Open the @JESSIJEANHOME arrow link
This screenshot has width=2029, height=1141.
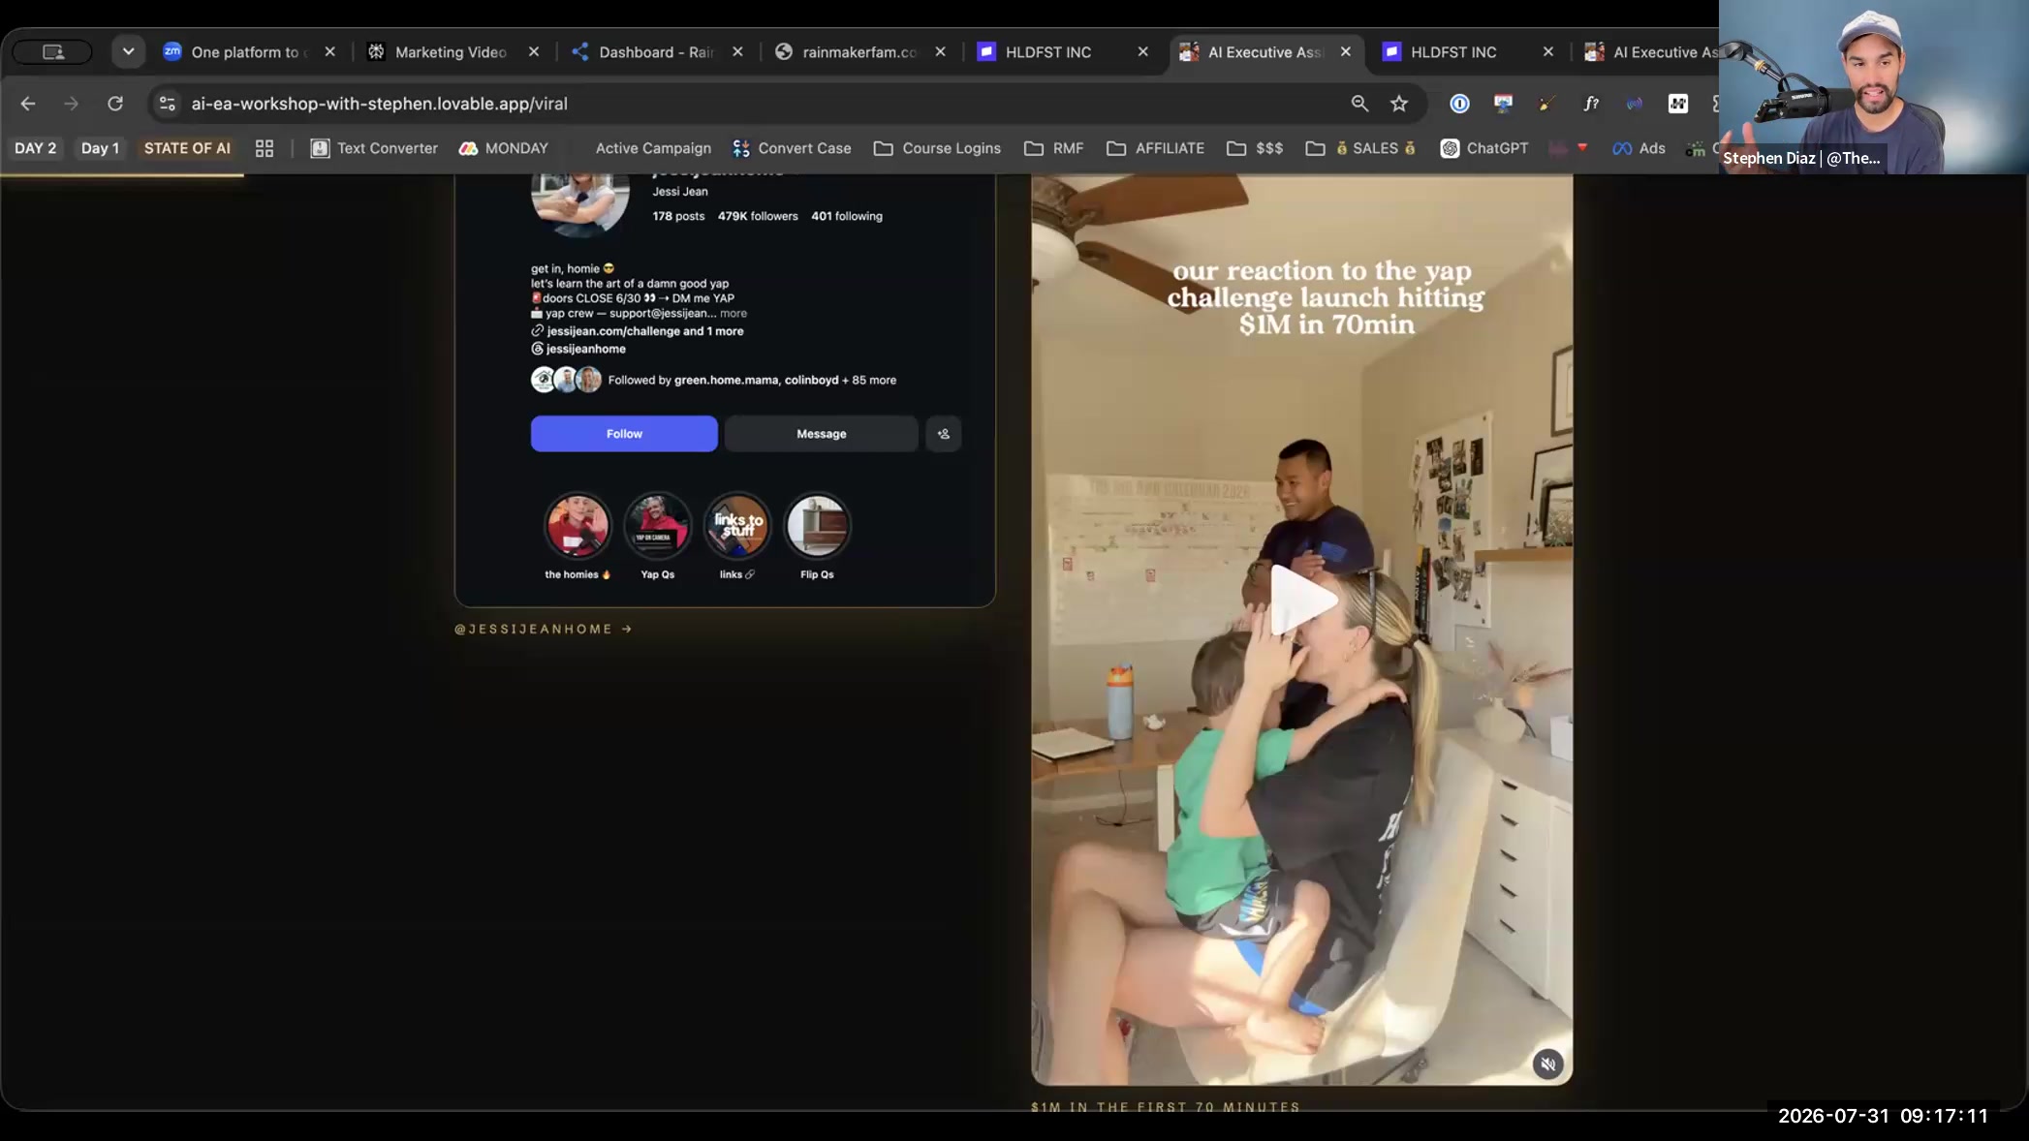pyautogui.click(x=544, y=630)
